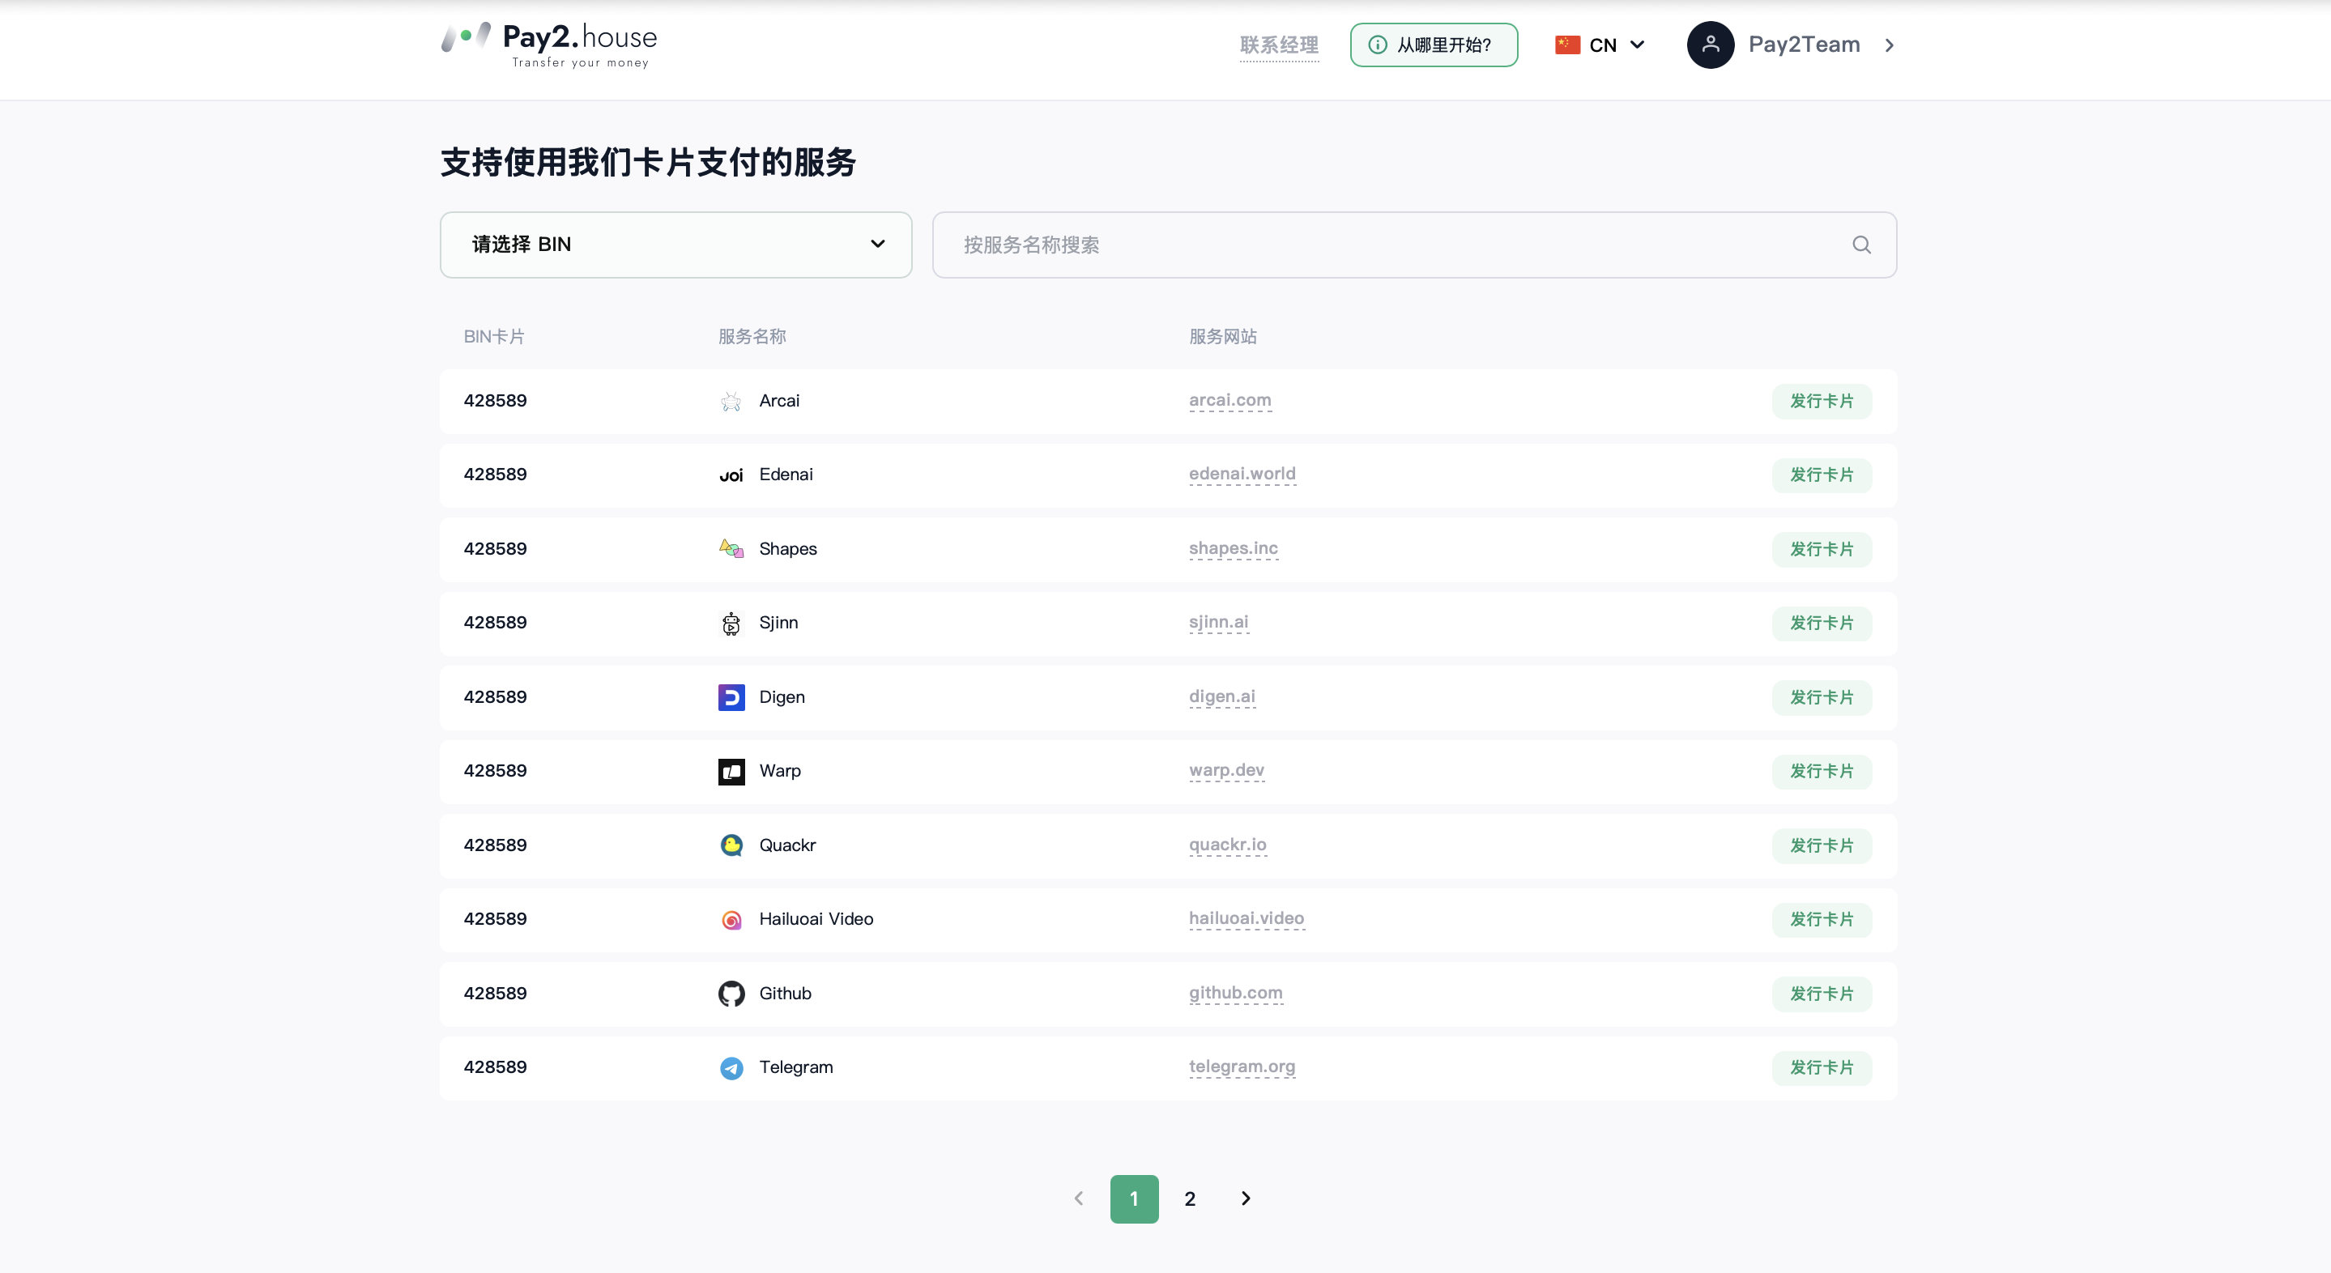Open the github.com link
Screen dimensions: 2331x1273
point(1235,993)
